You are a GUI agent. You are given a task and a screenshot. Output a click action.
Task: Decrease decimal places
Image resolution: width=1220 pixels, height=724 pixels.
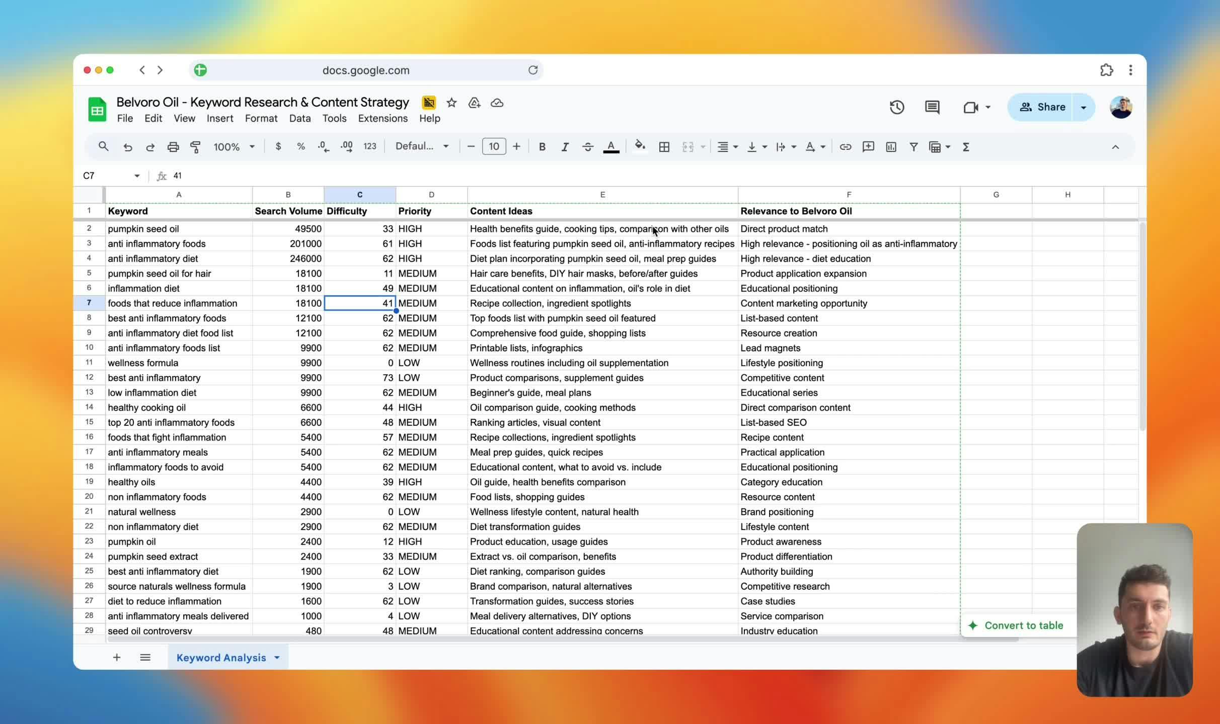(x=324, y=147)
